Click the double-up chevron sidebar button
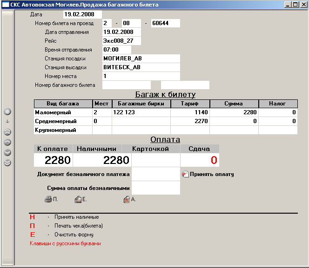The width and height of the screenshot is (309, 268). tap(7, 132)
